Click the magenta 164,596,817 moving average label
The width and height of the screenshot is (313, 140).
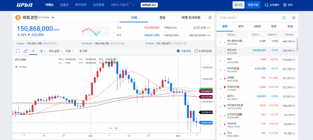click(206, 91)
